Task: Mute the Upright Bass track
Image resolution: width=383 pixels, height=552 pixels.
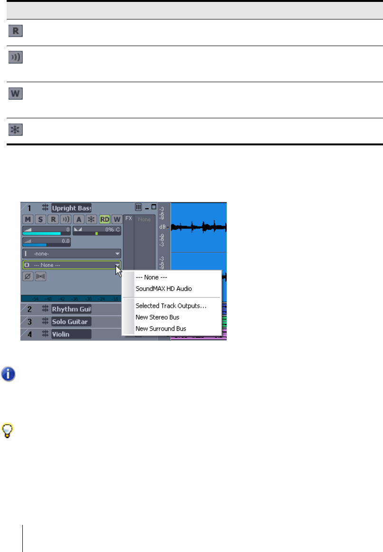Action: 28,220
